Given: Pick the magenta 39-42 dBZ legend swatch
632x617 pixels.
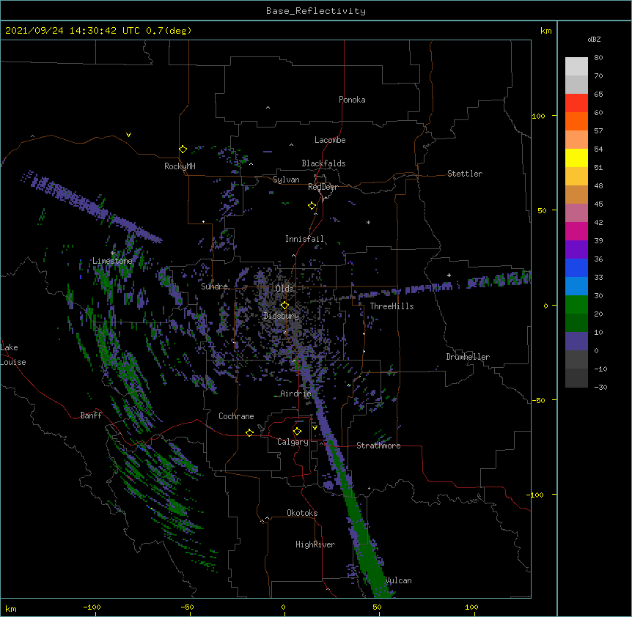Looking at the screenshot, I should coord(576,231).
